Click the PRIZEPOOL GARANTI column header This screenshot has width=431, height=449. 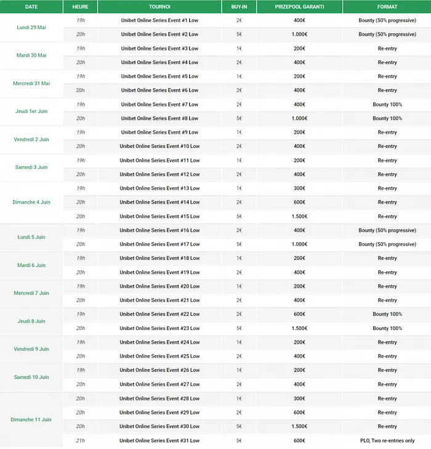pyautogui.click(x=299, y=7)
